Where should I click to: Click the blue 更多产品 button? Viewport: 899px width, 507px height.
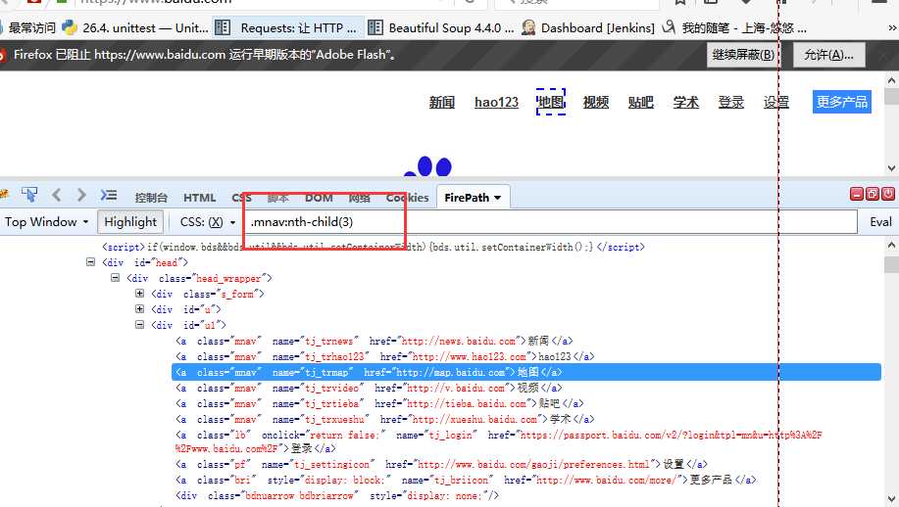click(842, 102)
